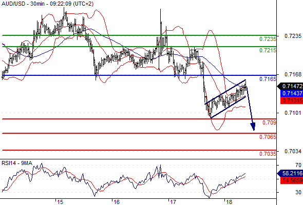Click the red 0.7065 support label

(x=268, y=137)
